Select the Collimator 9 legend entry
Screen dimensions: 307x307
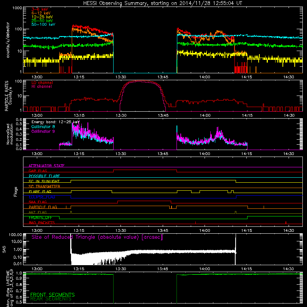43,131
